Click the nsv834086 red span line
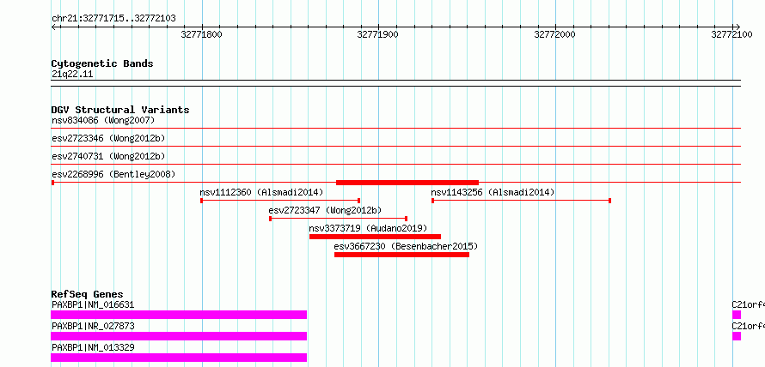Screen dimensions: 765x367 pyautogui.click(x=395, y=129)
